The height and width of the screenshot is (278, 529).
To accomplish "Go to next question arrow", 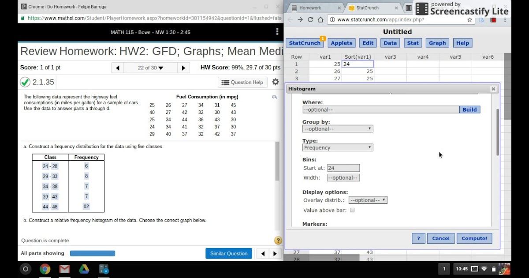I will point(183,68).
